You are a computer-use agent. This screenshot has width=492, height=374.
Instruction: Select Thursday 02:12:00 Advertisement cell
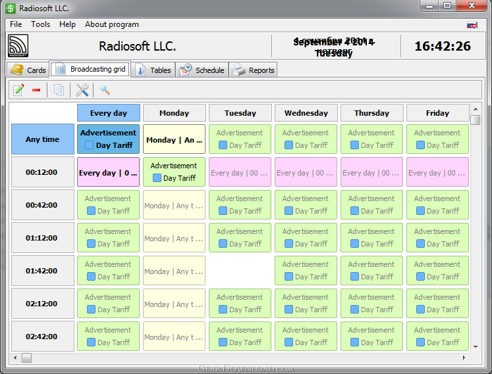pyautogui.click(x=372, y=304)
